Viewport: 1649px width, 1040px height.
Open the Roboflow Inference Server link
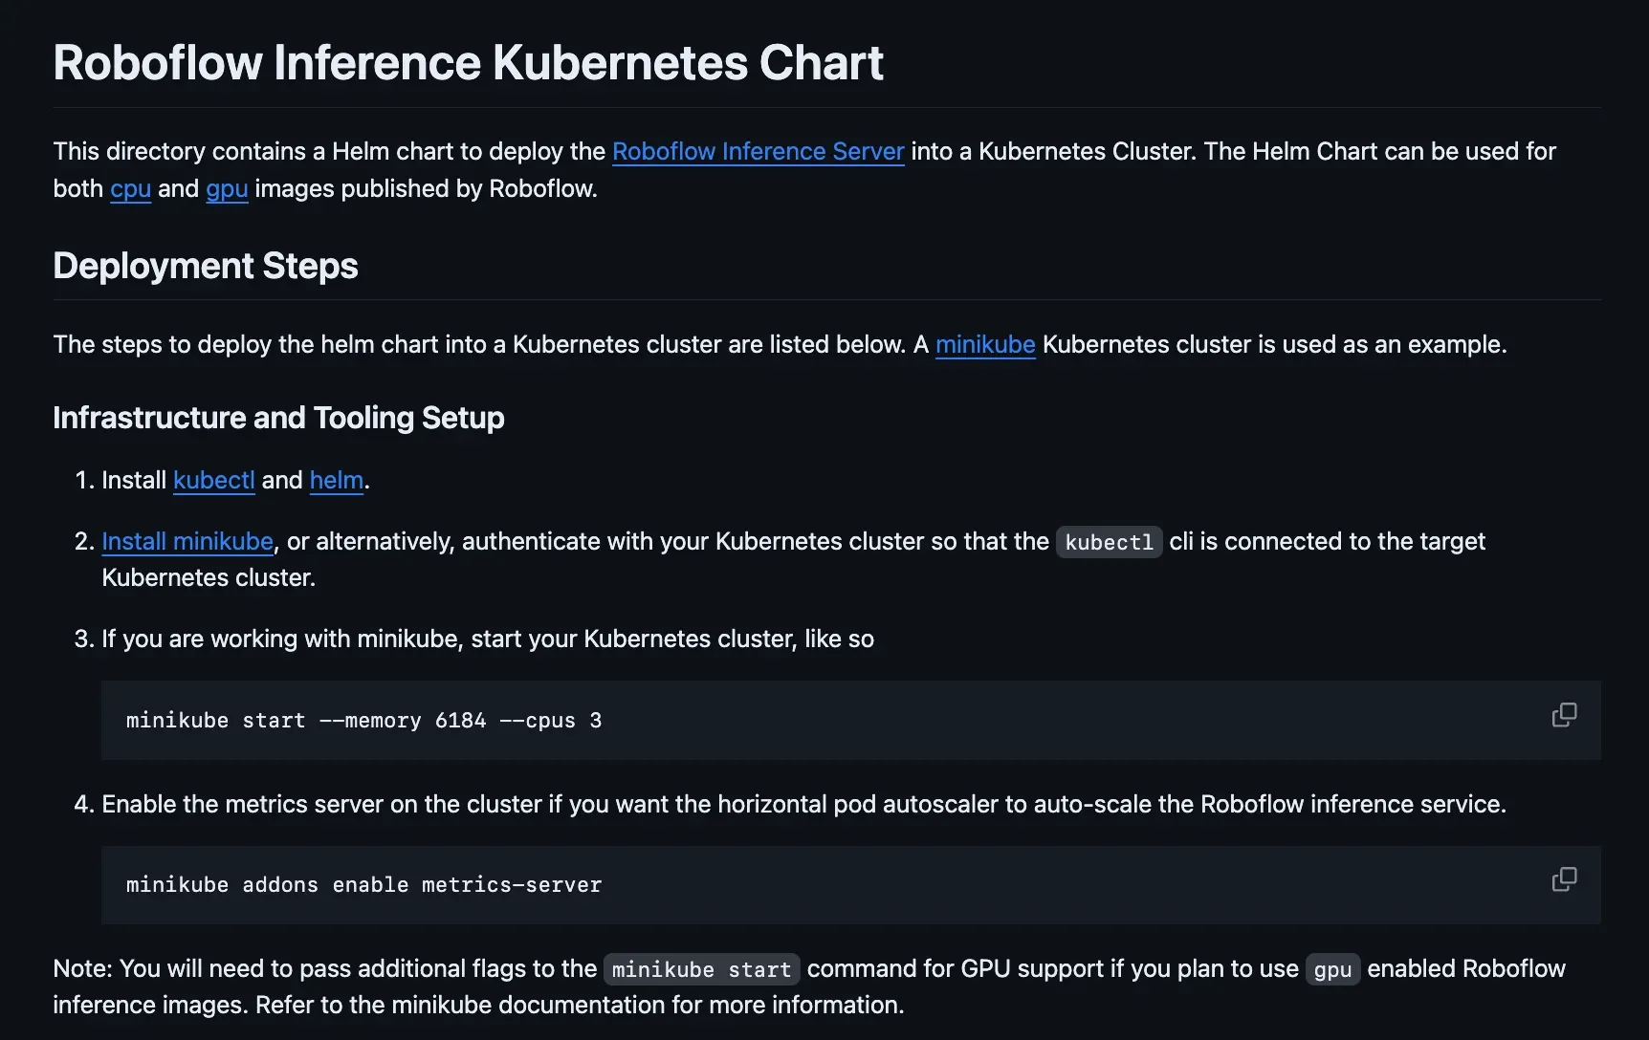pyautogui.click(x=758, y=151)
